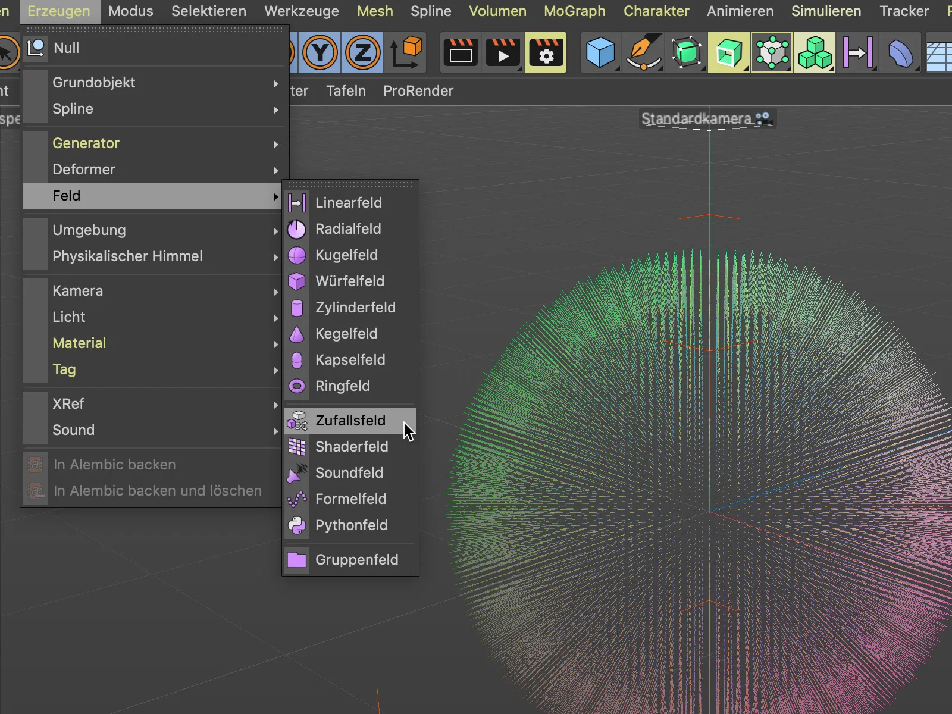The width and height of the screenshot is (952, 714).
Task: Choose the Zylinderfeld cylinder icon
Action: click(297, 308)
